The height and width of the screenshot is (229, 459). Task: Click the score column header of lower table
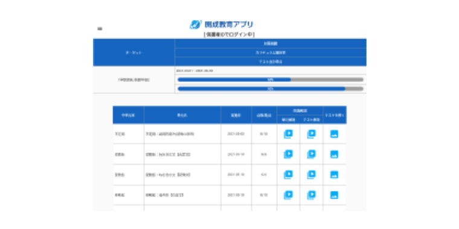pos(264,115)
